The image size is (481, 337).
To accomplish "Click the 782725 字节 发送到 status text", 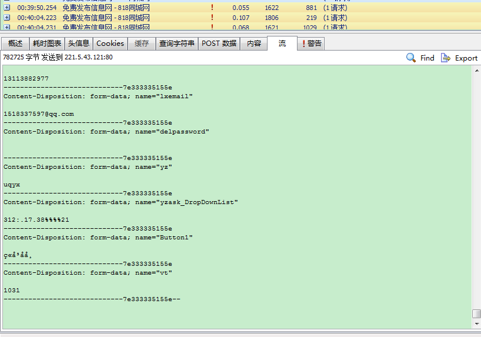I will coord(58,57).
